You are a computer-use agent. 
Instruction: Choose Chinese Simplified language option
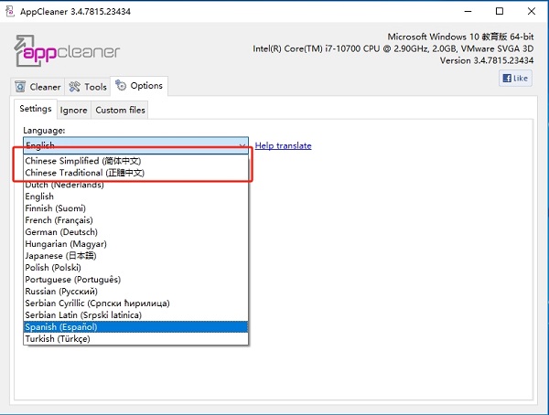(136, 161)
